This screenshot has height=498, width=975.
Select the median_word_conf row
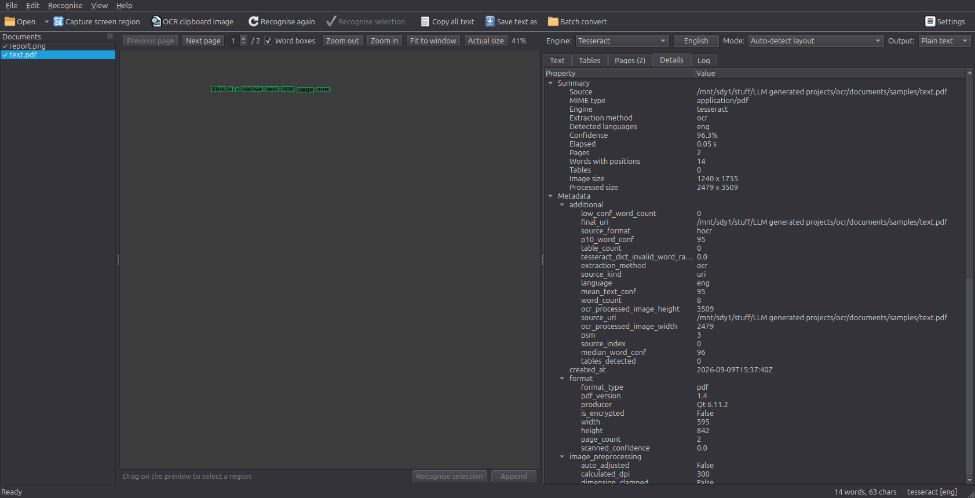point(754,352)
